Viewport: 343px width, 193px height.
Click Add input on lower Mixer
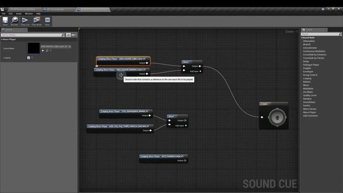click(181, 126)
